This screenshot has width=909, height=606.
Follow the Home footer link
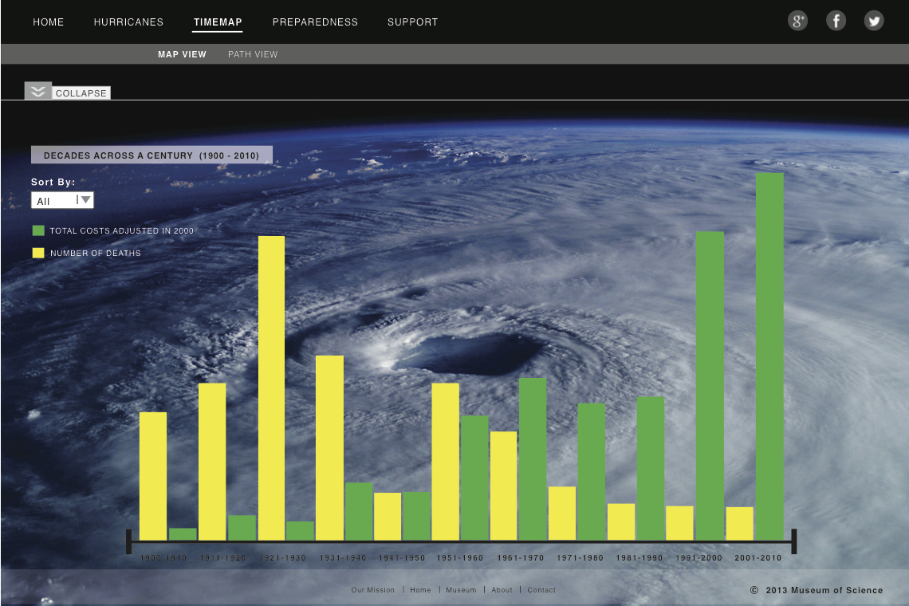pyautogui.click(x=420, y=590)
